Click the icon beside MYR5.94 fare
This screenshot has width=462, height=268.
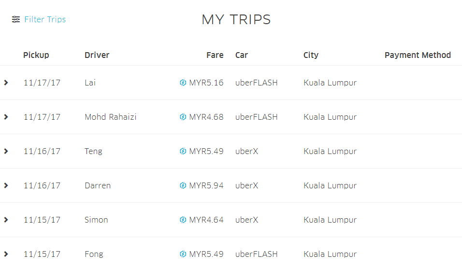tap(183, 185)
